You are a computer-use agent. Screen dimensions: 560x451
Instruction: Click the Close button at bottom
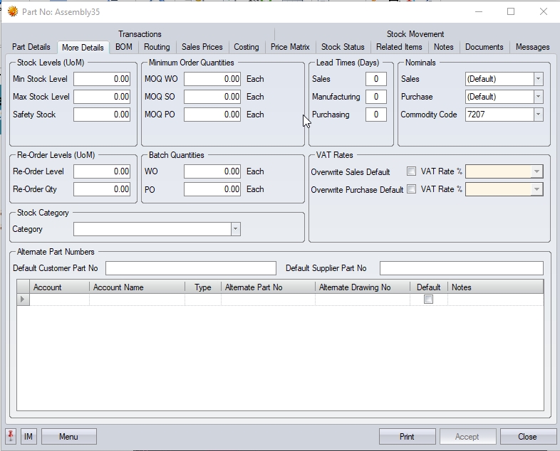pos(528,436)
